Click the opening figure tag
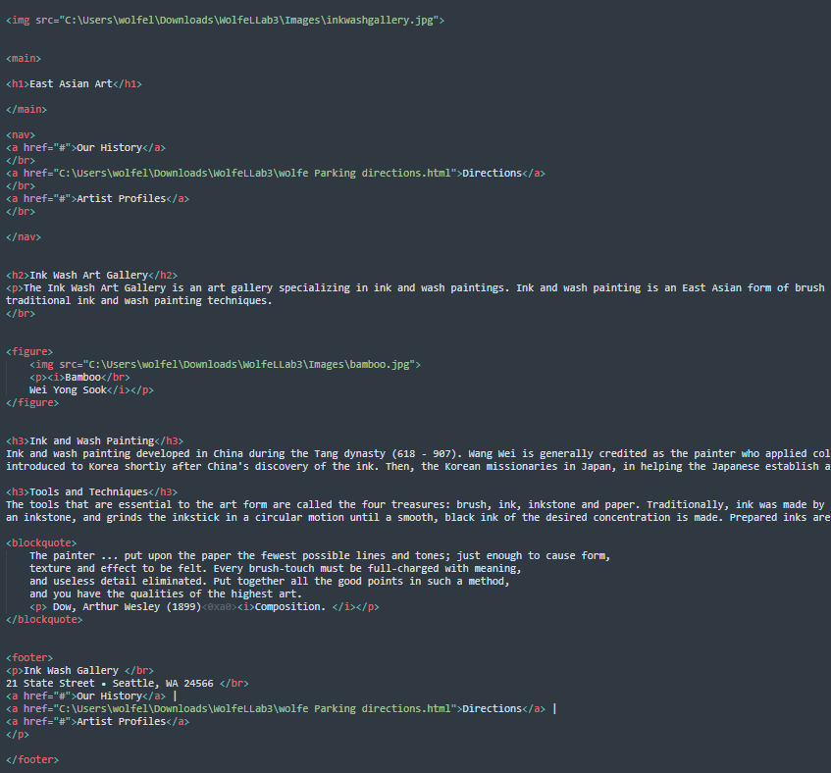Image resolution: width=831 pixels, height=773 pixels. pyautogui.click(x=29, y=352)
